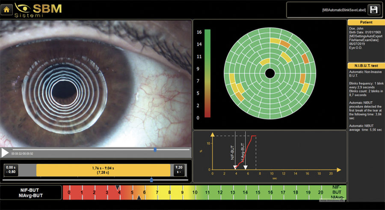The image size is (385, 210).
Task: Click the central black pupil of the tear map
Action: [x=270, y=73]
